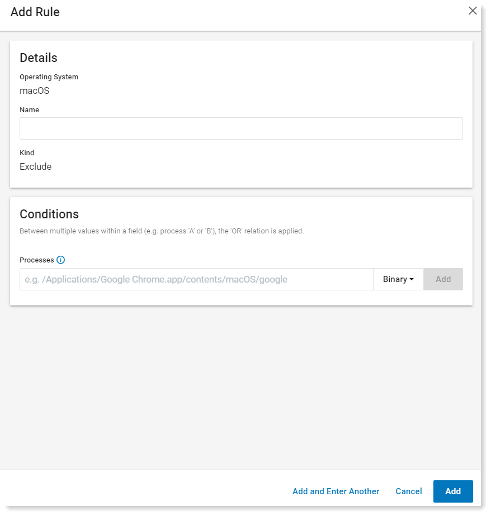Choose Add and Enter Another
The height and width of the screenshot is (516, 491).
(336, 491)
